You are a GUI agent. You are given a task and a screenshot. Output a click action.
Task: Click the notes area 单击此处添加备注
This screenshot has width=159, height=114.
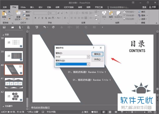(40, 108)
